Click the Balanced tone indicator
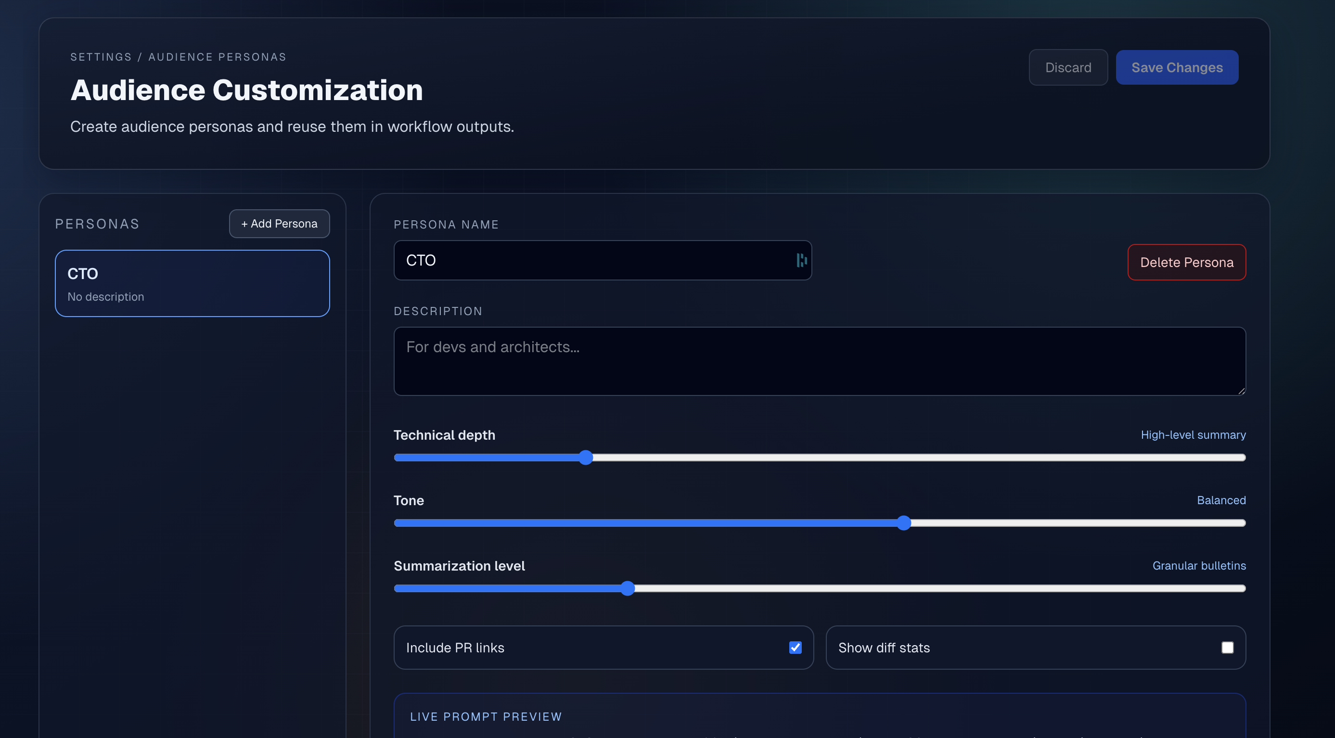The image size is (1335, 738). tap(1221, 500)
